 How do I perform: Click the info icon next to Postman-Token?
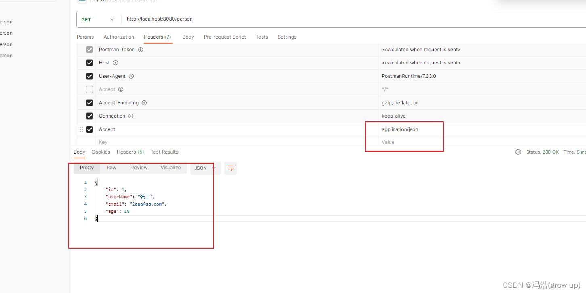(x=141, y=50)
